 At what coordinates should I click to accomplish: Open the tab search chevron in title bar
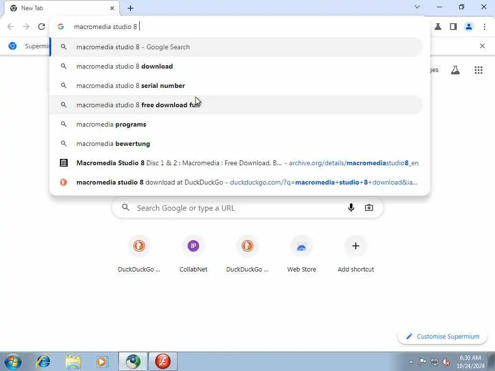[417, 7]
